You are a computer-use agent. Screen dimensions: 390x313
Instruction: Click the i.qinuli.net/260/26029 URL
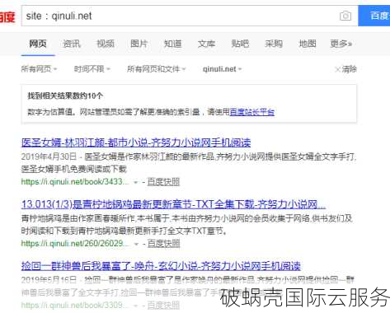tap(75, 244)
